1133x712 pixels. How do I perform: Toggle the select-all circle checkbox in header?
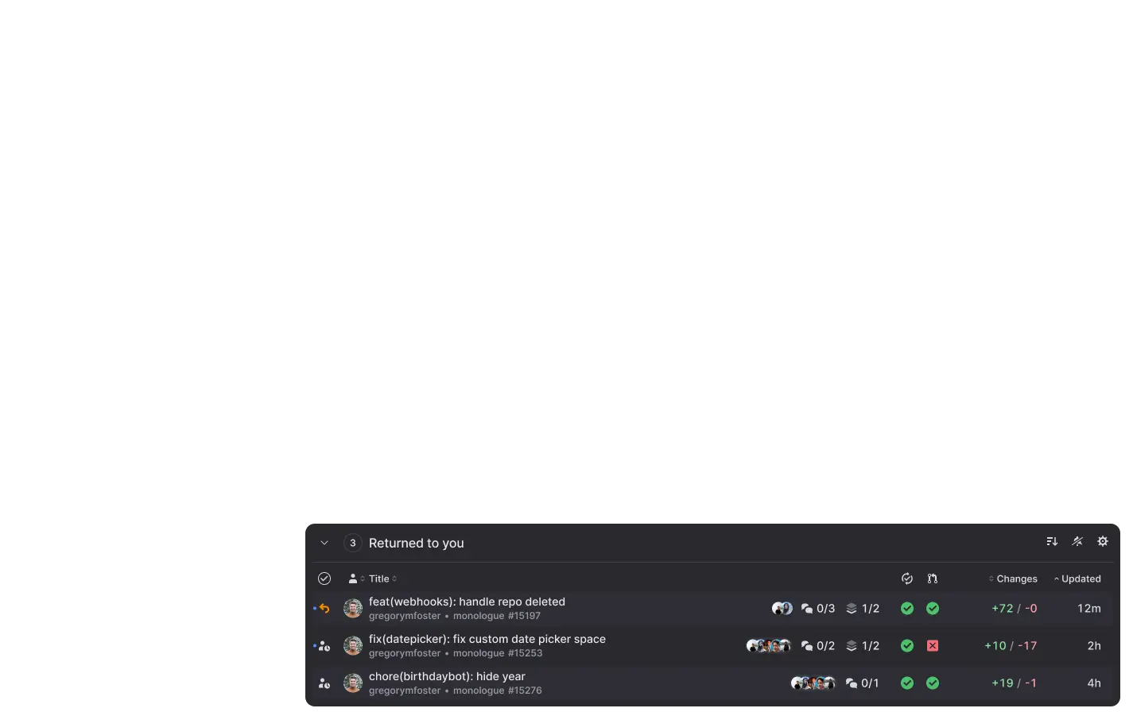click(x=324, y=578)
